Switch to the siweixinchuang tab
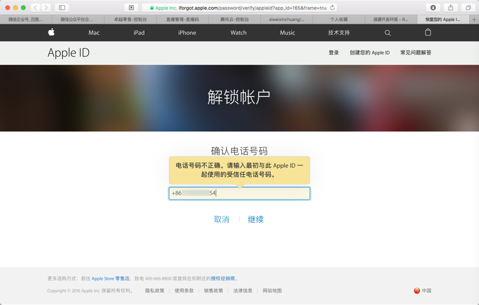The height and width of the screenshot is (305, 479). coord(287,20)
